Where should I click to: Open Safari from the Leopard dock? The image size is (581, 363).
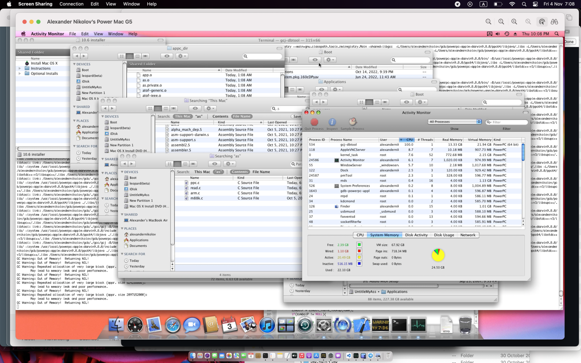[x=173, y=325]
